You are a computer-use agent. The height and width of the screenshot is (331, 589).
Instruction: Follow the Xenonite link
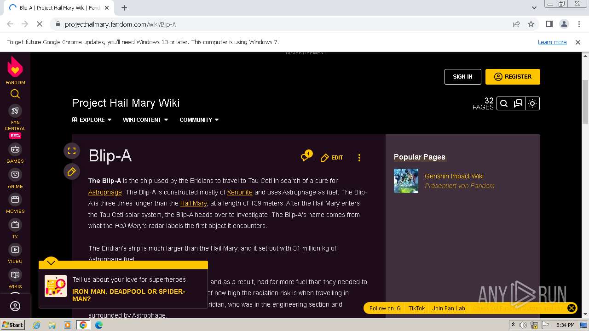point(240,192)
